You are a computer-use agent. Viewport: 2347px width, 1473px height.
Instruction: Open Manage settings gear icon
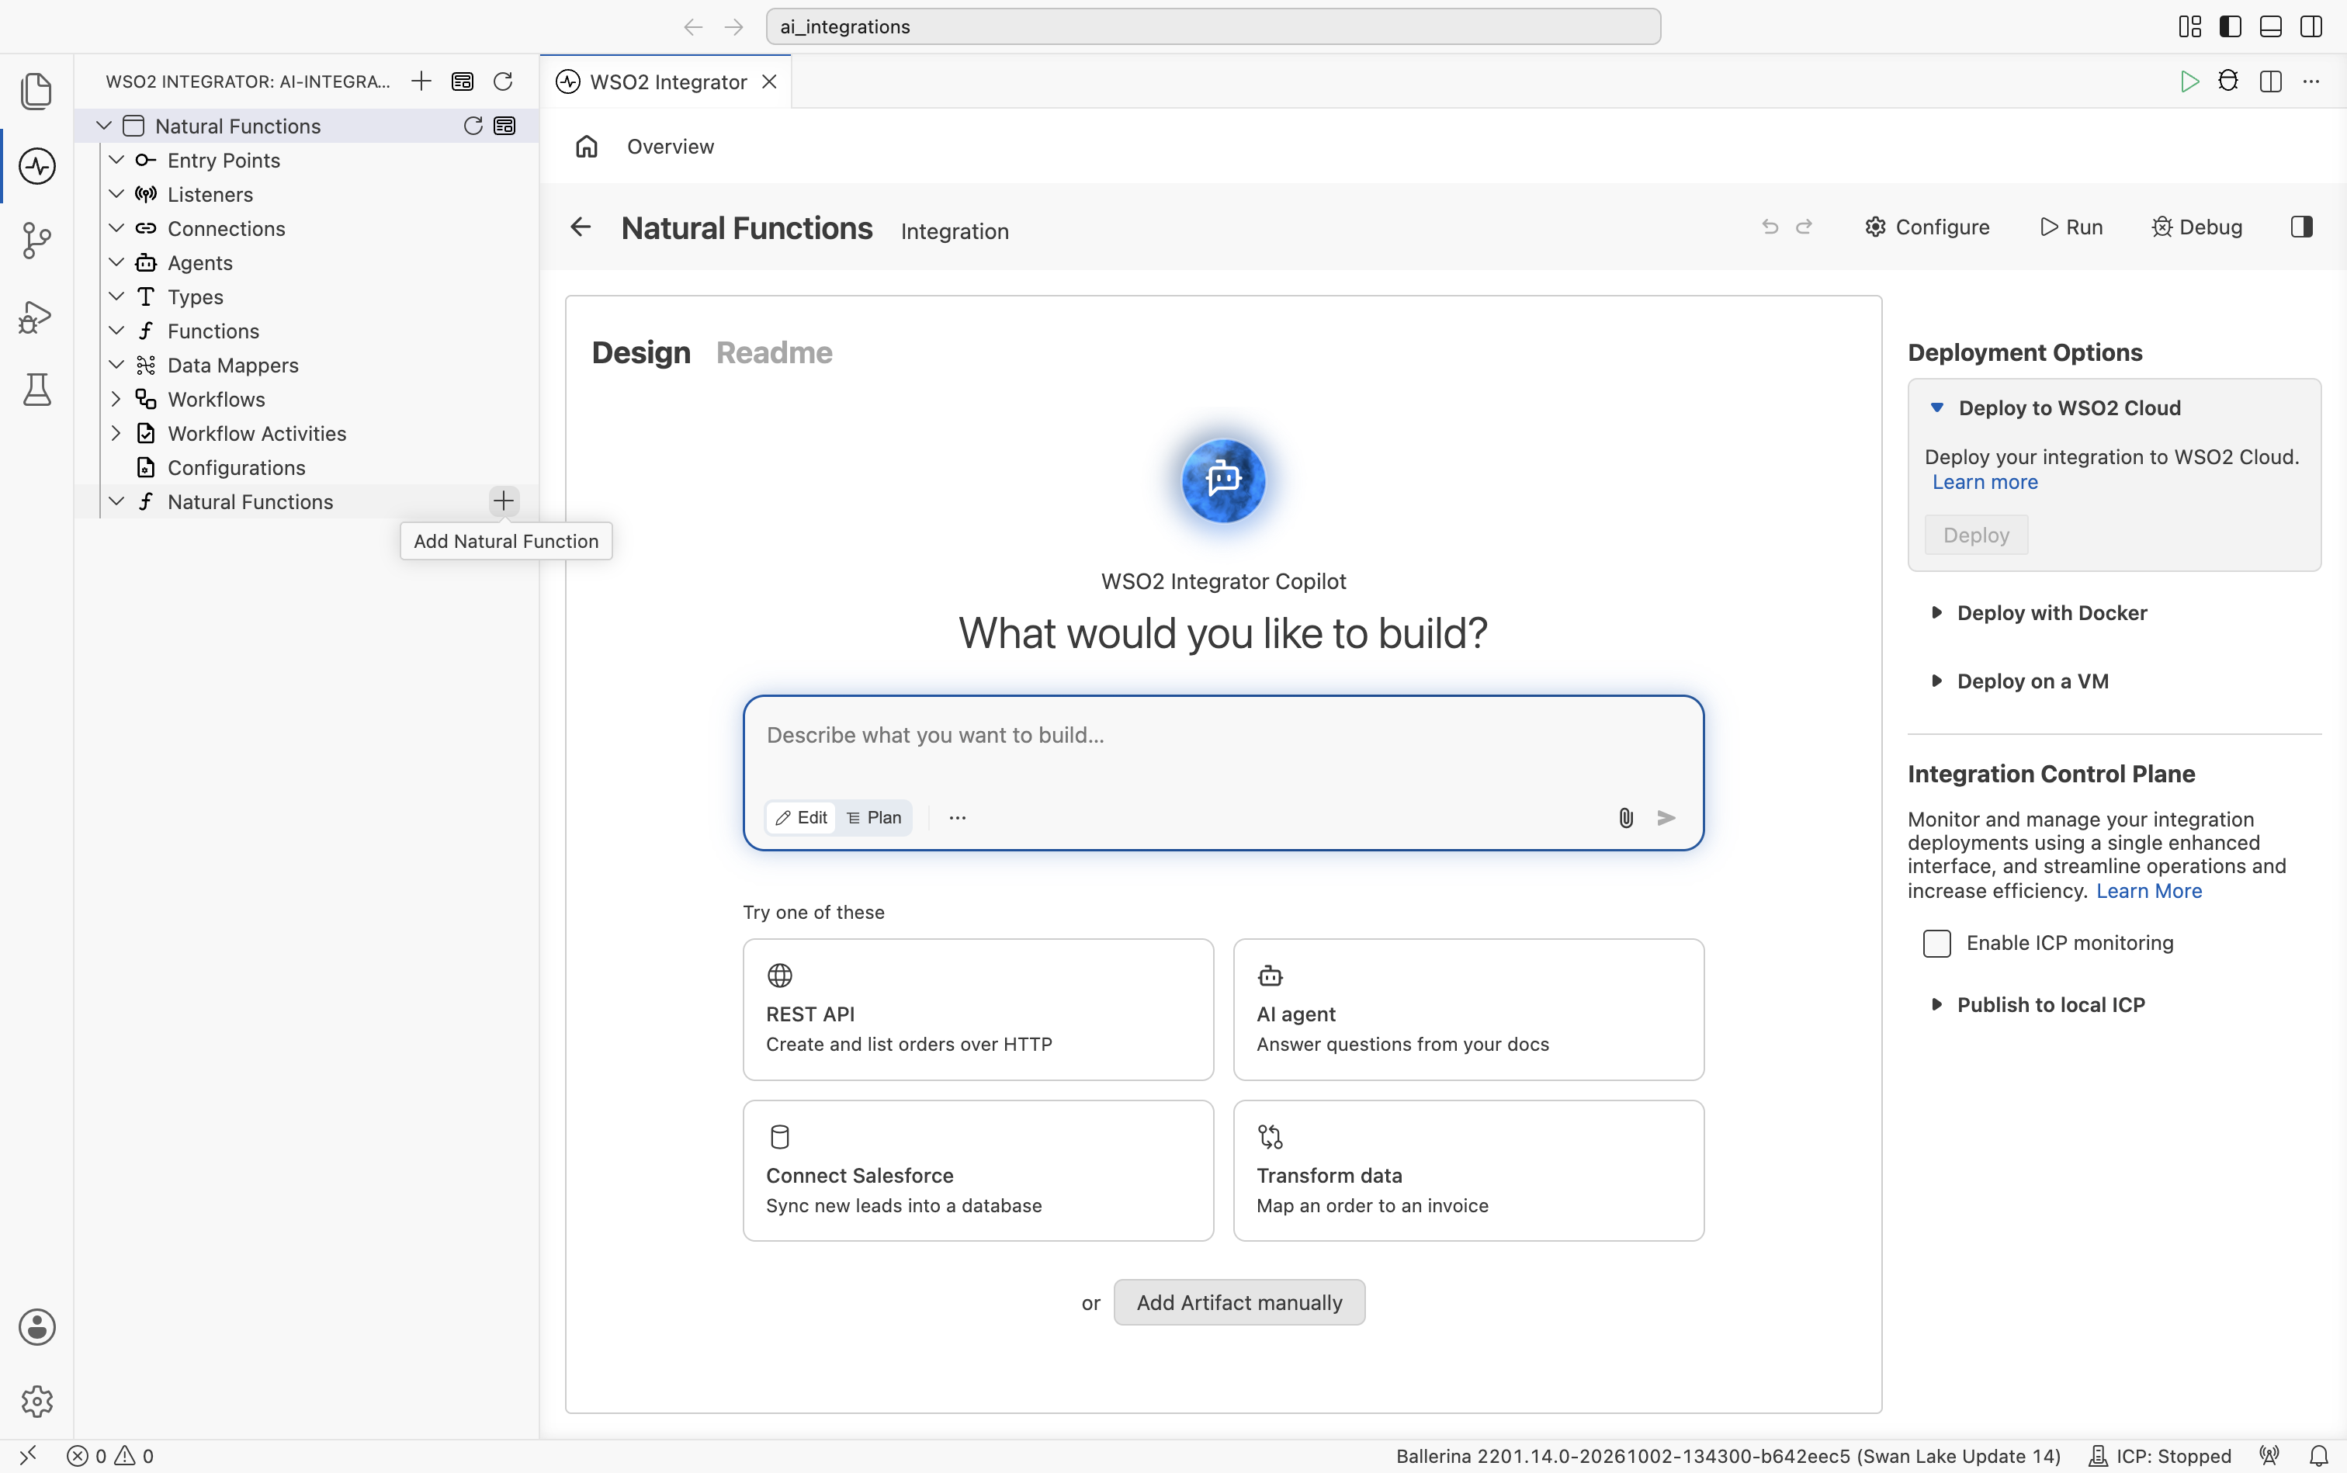click(x=37, y=1401)
